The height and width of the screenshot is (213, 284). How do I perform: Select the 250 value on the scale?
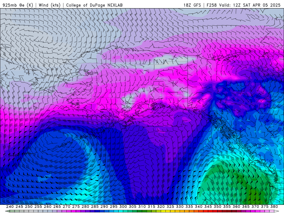pyautogui.click(x=29, y=207)
